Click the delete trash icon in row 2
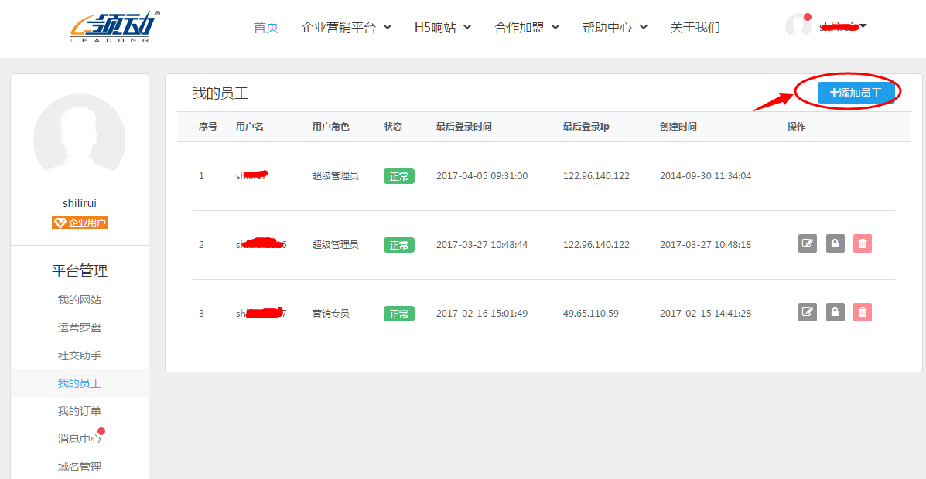This screenshot has width=926, height=479. [863, 243]
